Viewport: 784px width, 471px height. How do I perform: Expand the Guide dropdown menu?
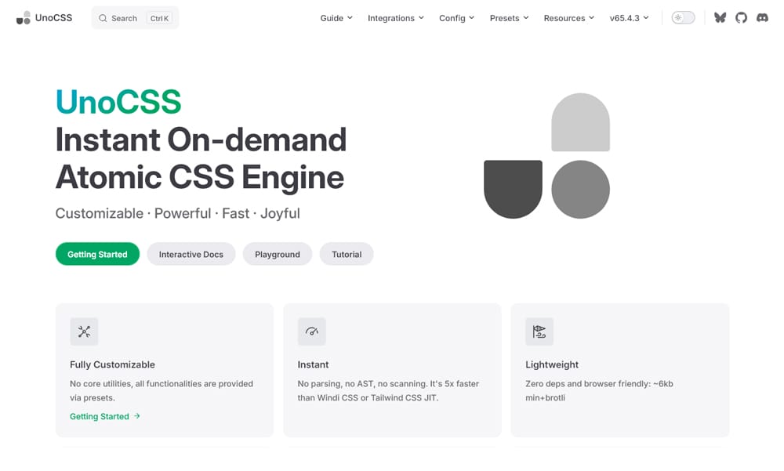coord(336,18)
